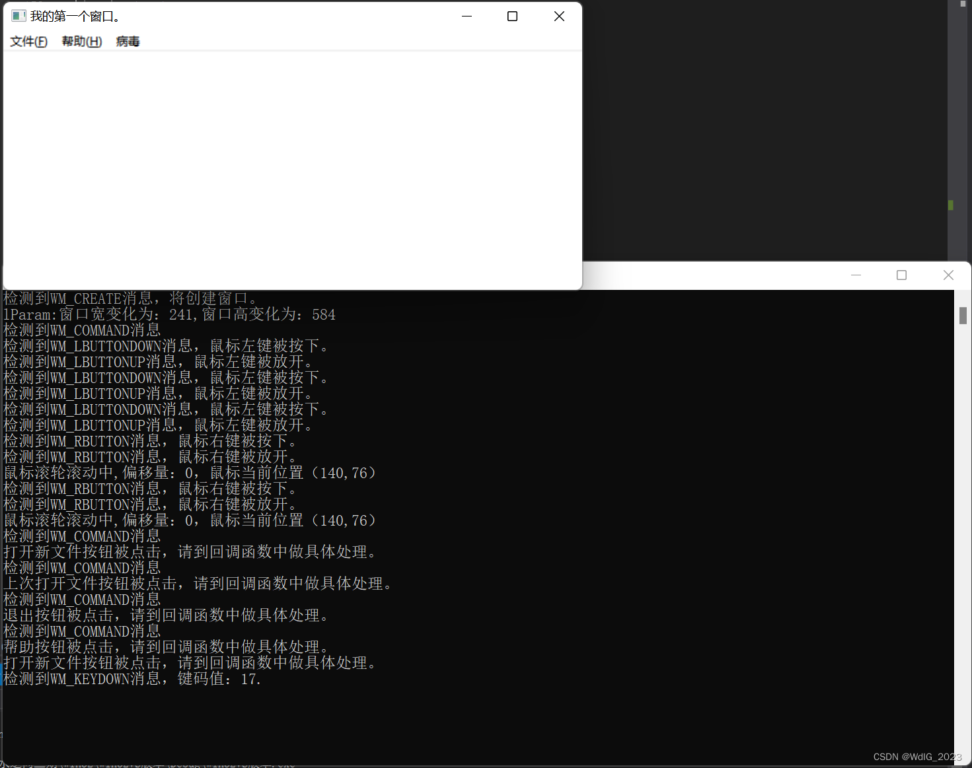Click the console vertical scrollbar thumb
The height and width of the screenshot is (768, 972).
(963, 316)
